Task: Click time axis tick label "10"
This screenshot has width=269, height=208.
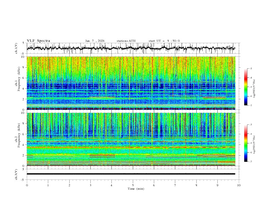Action: pyautogui.click(x=239, y=185)
